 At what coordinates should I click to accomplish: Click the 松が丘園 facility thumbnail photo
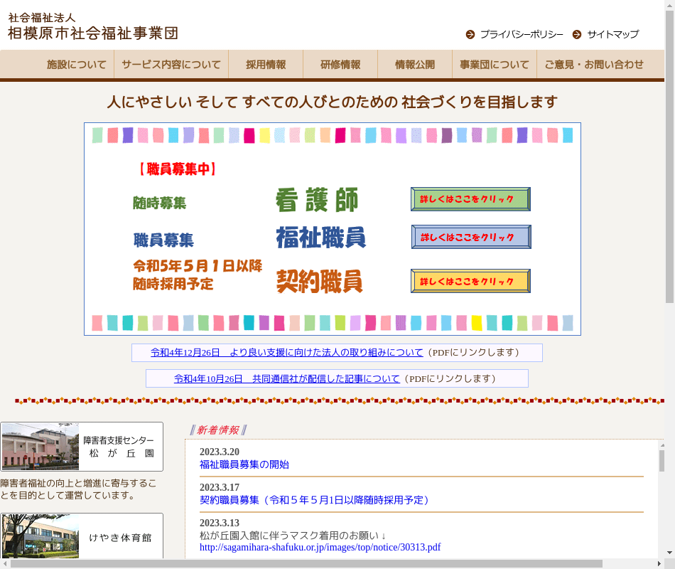pos(40,447)
